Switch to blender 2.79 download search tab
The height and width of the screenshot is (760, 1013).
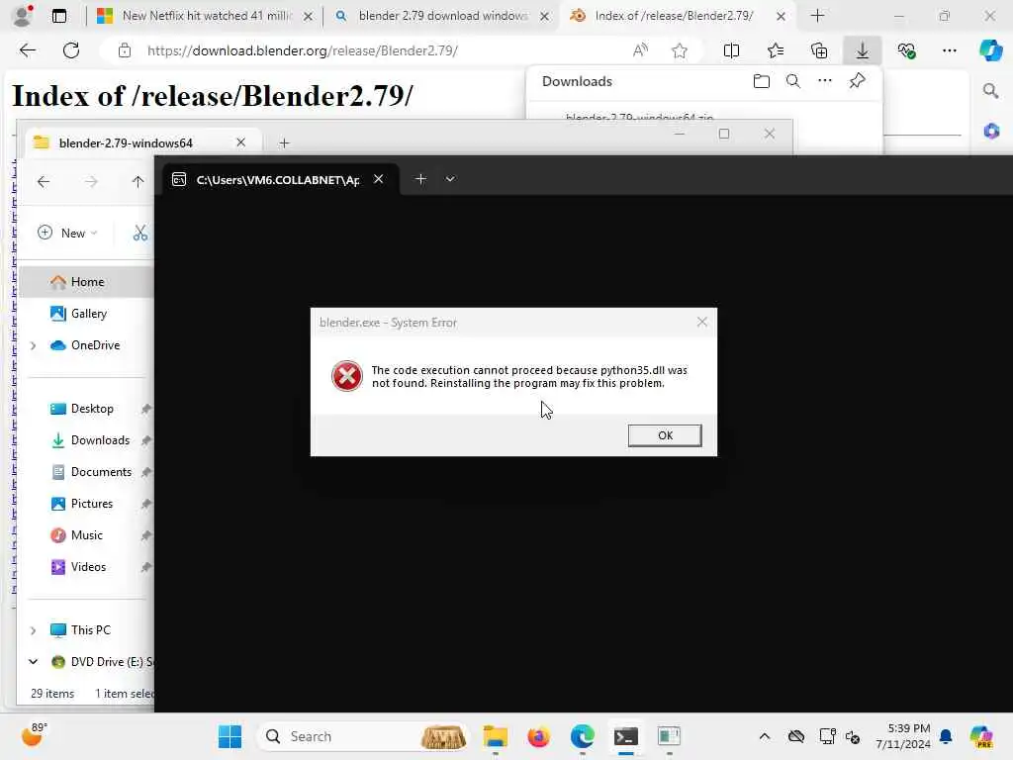[443, 16]
